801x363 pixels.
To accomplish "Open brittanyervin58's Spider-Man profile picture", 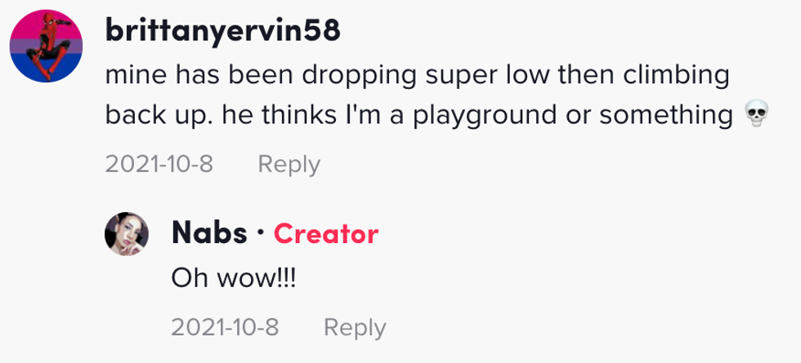I will click(46, 46).
